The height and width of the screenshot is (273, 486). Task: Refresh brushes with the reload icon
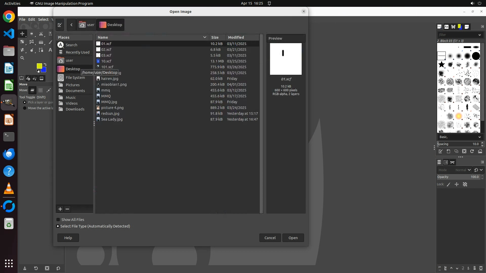point(472,151)
